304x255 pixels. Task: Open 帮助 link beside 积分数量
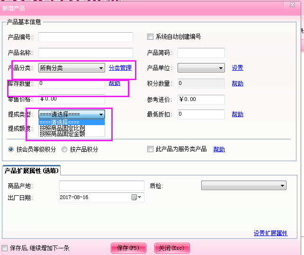point(238,83)
